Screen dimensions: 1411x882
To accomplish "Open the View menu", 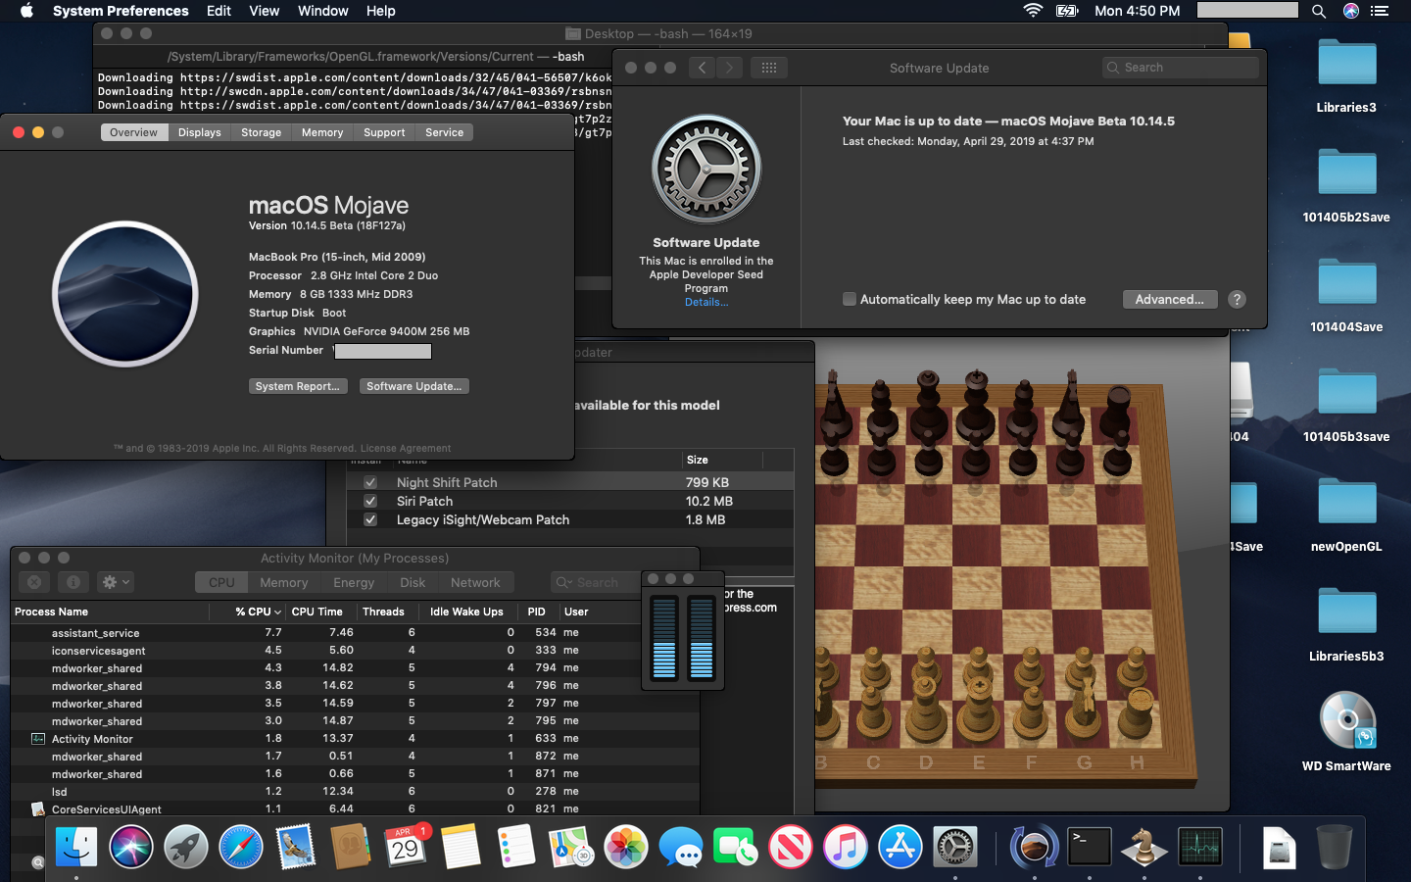I will (x=265, y=11).
